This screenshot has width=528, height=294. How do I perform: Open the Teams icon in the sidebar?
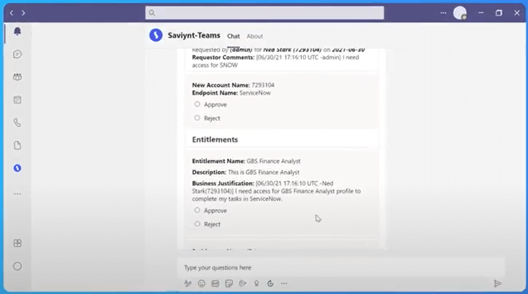17,77
